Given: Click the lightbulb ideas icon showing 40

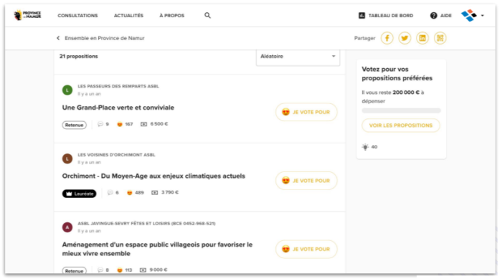Looking at the screenshot, I should (365, 147).
